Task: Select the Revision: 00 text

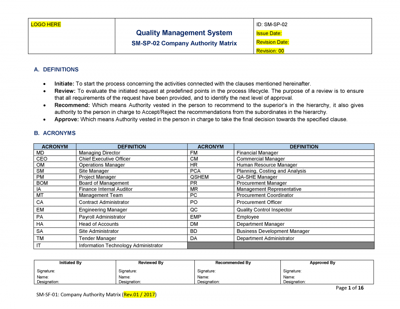Action: [x=270, y=51]
